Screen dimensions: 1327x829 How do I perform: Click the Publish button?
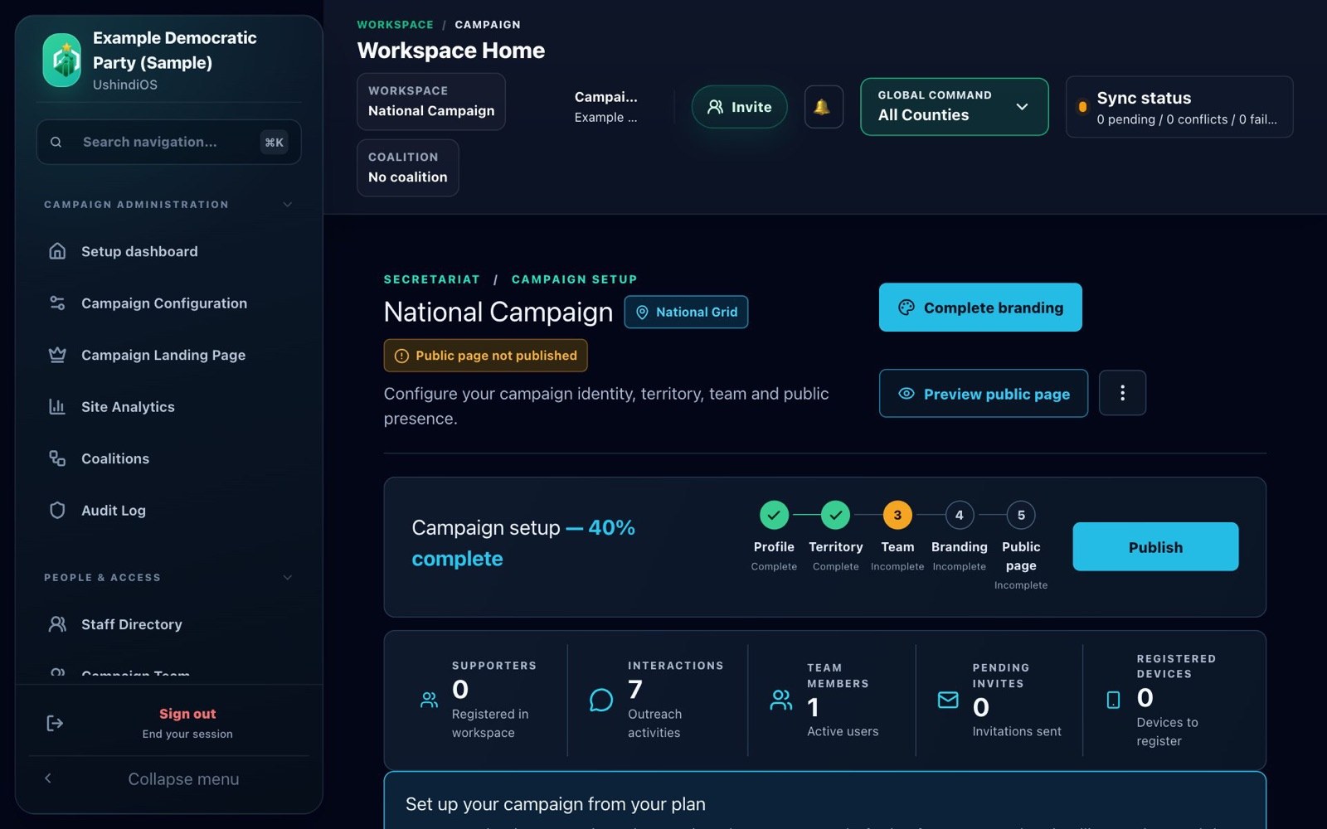click(1155, 546)
